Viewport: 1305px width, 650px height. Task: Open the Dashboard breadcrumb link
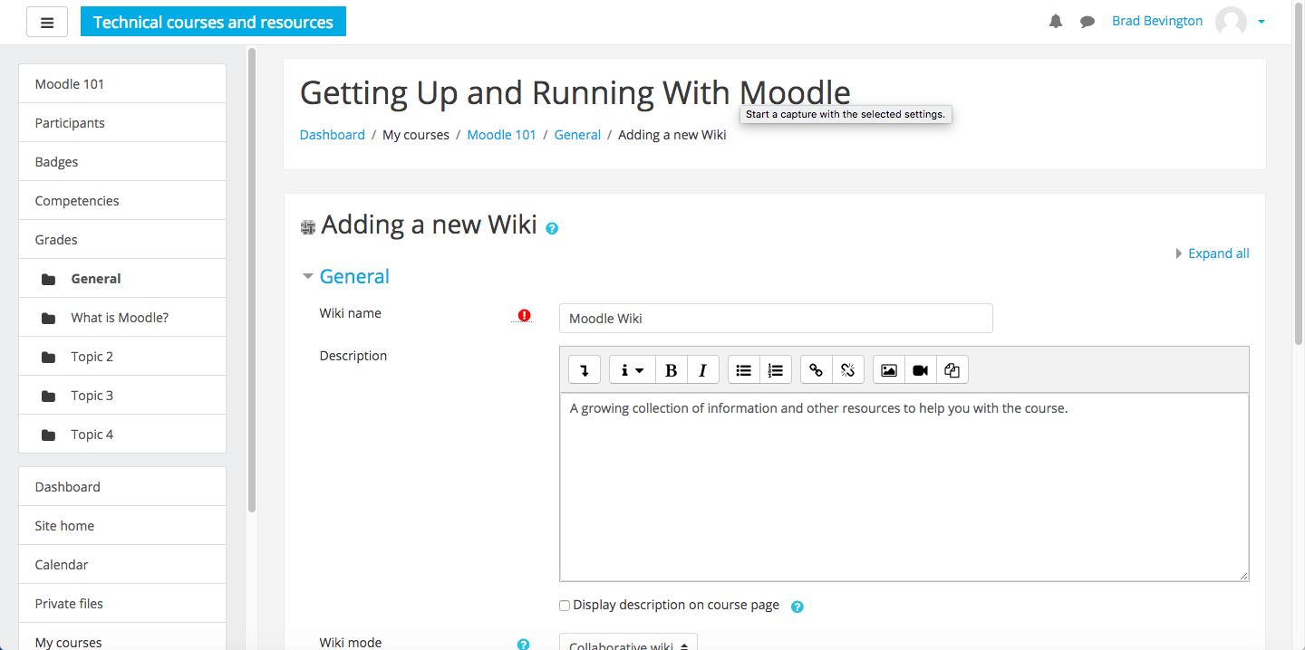click(x=333, y=135)
